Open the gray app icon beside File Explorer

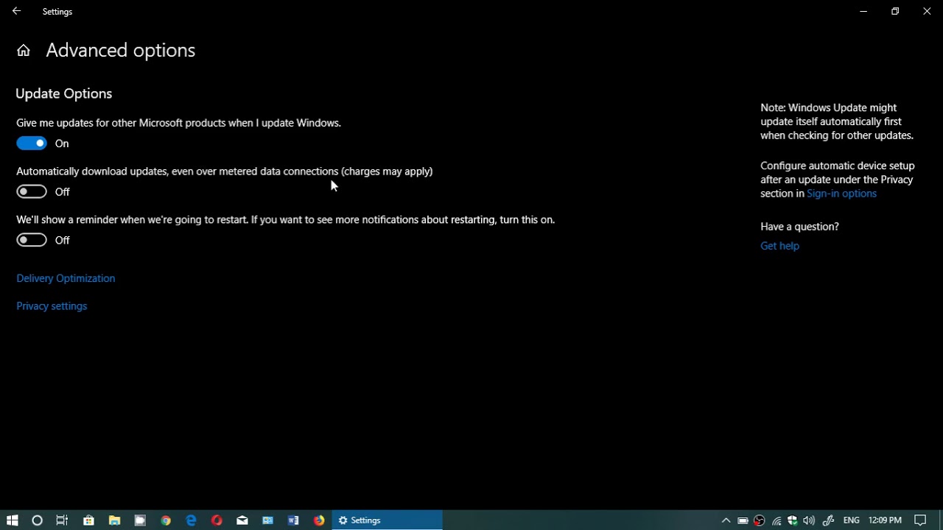click(140, 520)
